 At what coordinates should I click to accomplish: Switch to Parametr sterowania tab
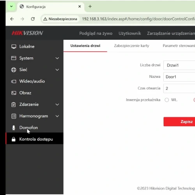[179, 46]
